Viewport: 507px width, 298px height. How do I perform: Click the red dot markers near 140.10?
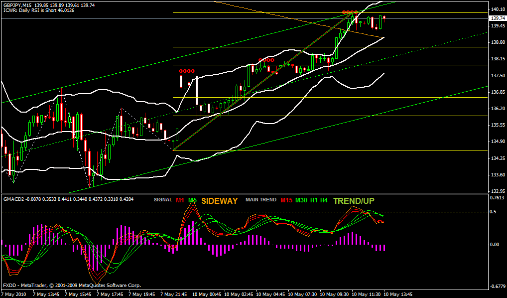[x=350, y=11]
